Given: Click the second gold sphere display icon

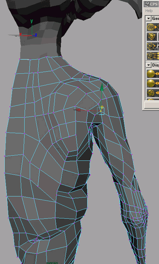Looking at the screenshot, I should 153,83.
